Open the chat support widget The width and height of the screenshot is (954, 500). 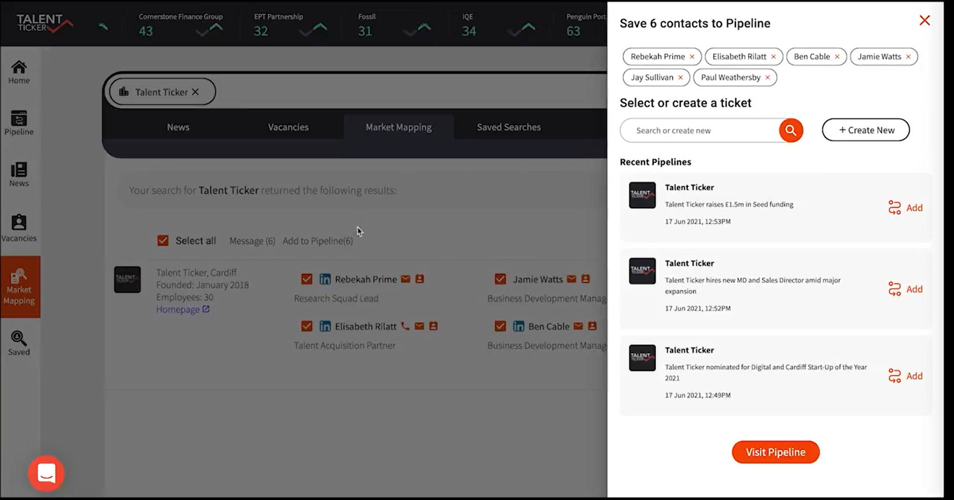coord(46,473)
